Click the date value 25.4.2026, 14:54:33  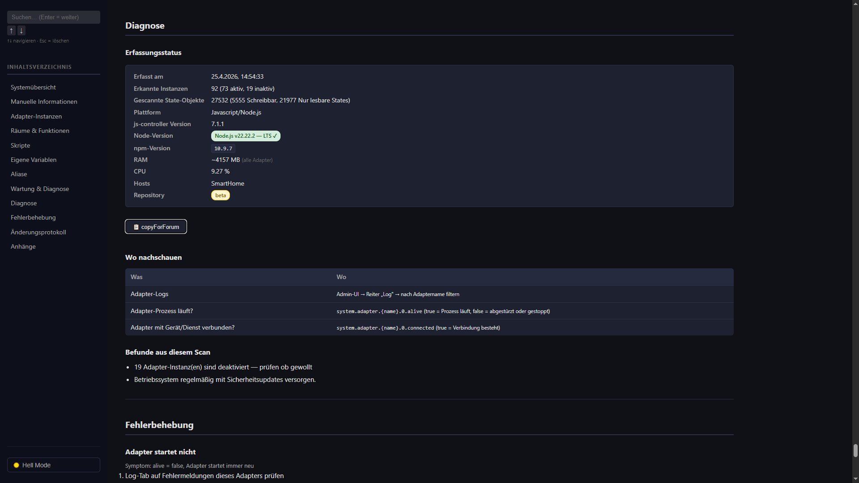pos(237,76)
